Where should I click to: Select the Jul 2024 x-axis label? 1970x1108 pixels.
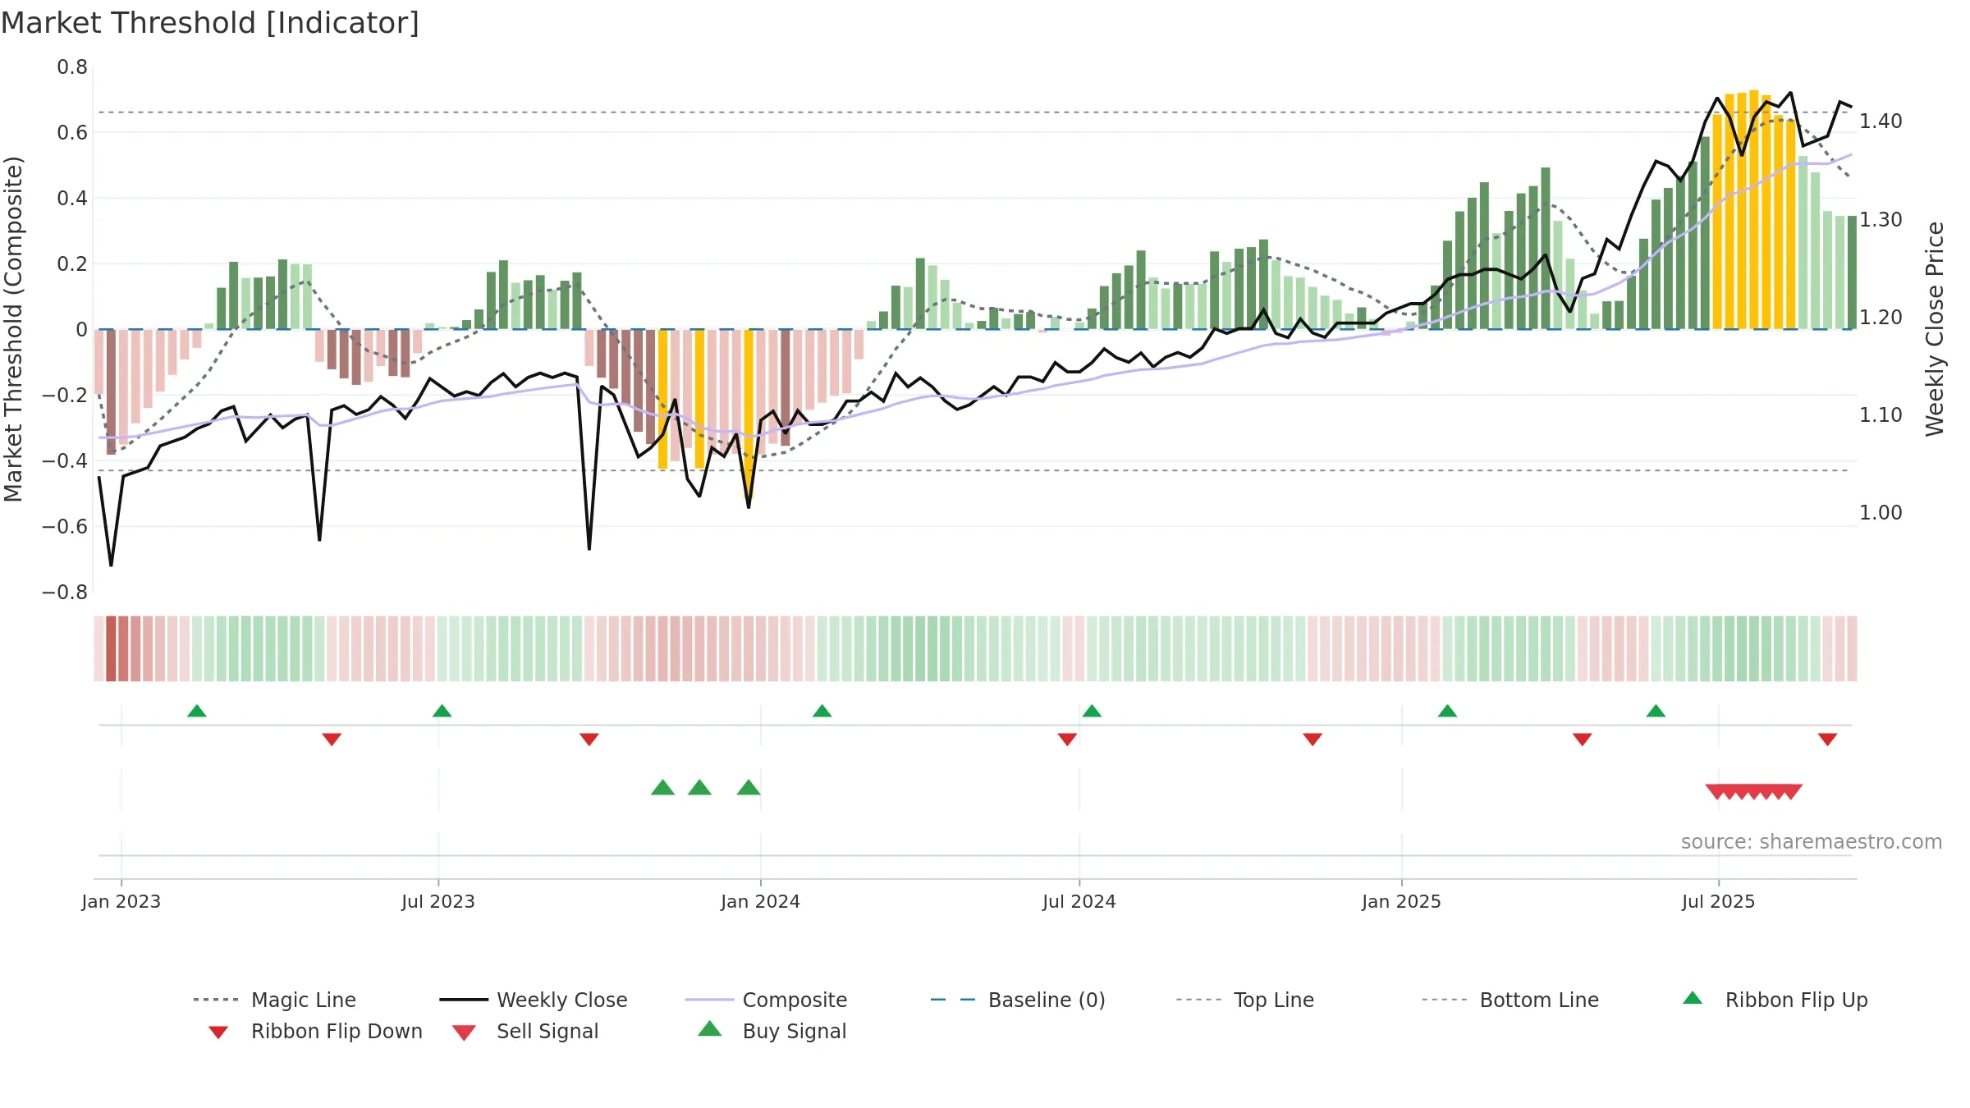coord(1079,902)
